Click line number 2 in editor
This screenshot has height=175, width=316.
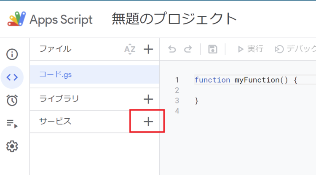[x=177, y=90]
